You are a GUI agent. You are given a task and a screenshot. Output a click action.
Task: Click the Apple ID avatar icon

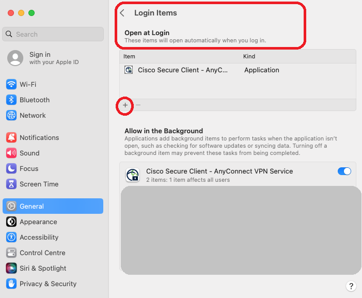coord(15,58)
